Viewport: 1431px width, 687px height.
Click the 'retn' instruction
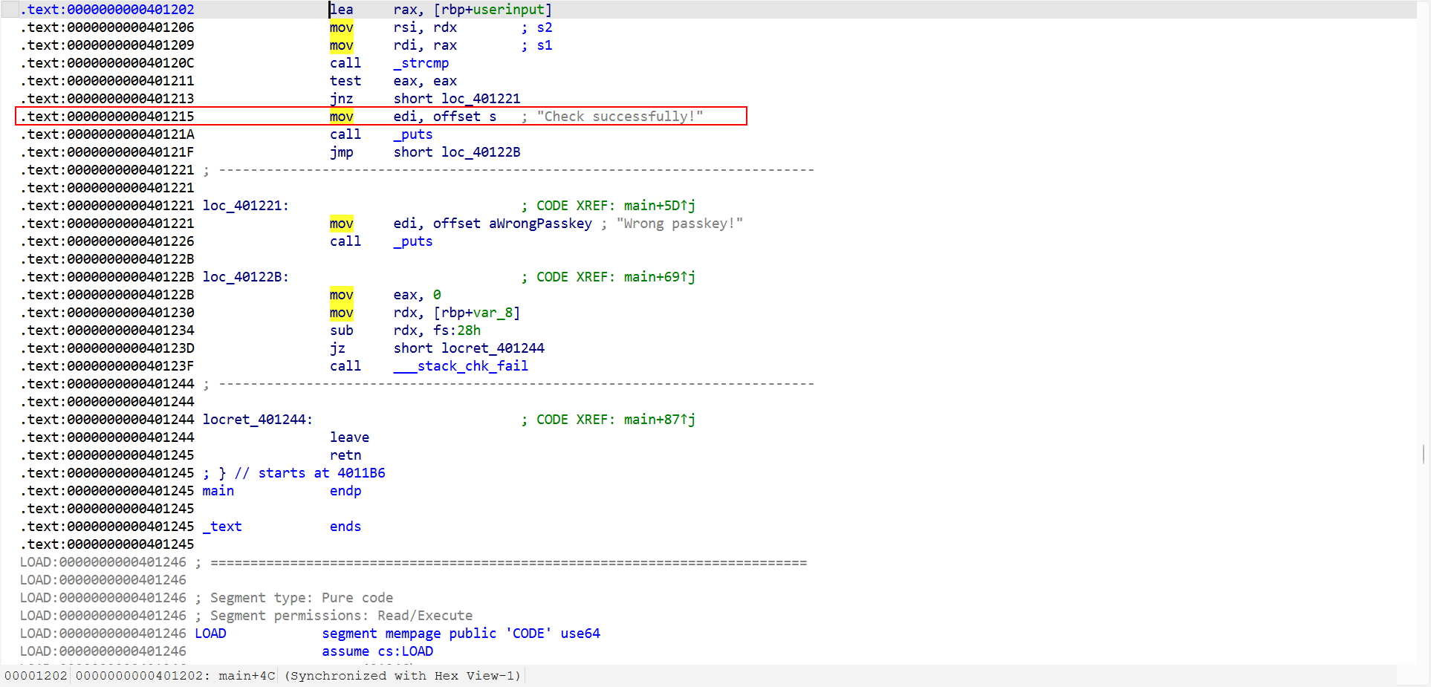(x=345, y=455)
